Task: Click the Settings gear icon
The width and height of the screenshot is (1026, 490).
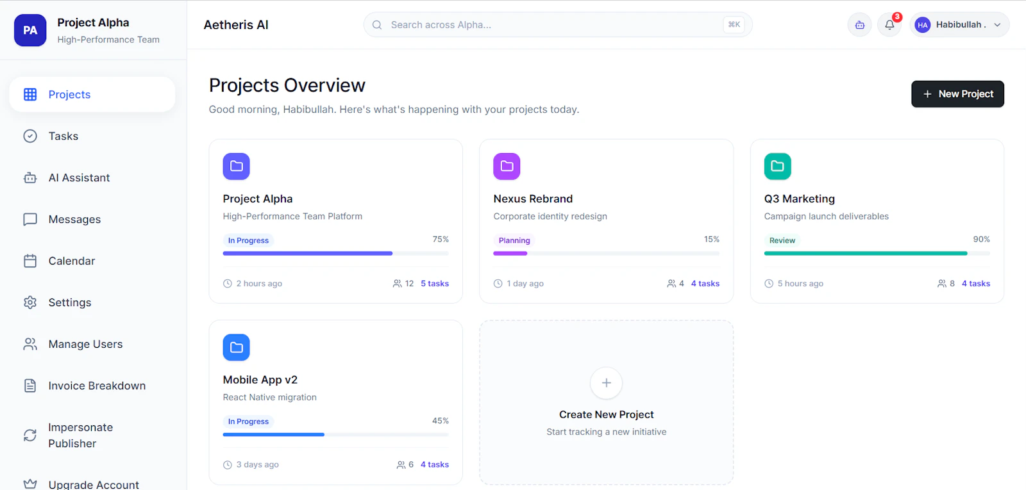Action: [x=30, y=302]
